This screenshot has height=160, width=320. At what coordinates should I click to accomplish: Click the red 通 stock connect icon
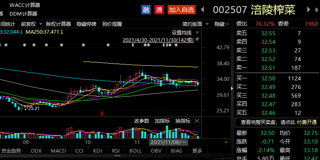click(x=159, y=9)
